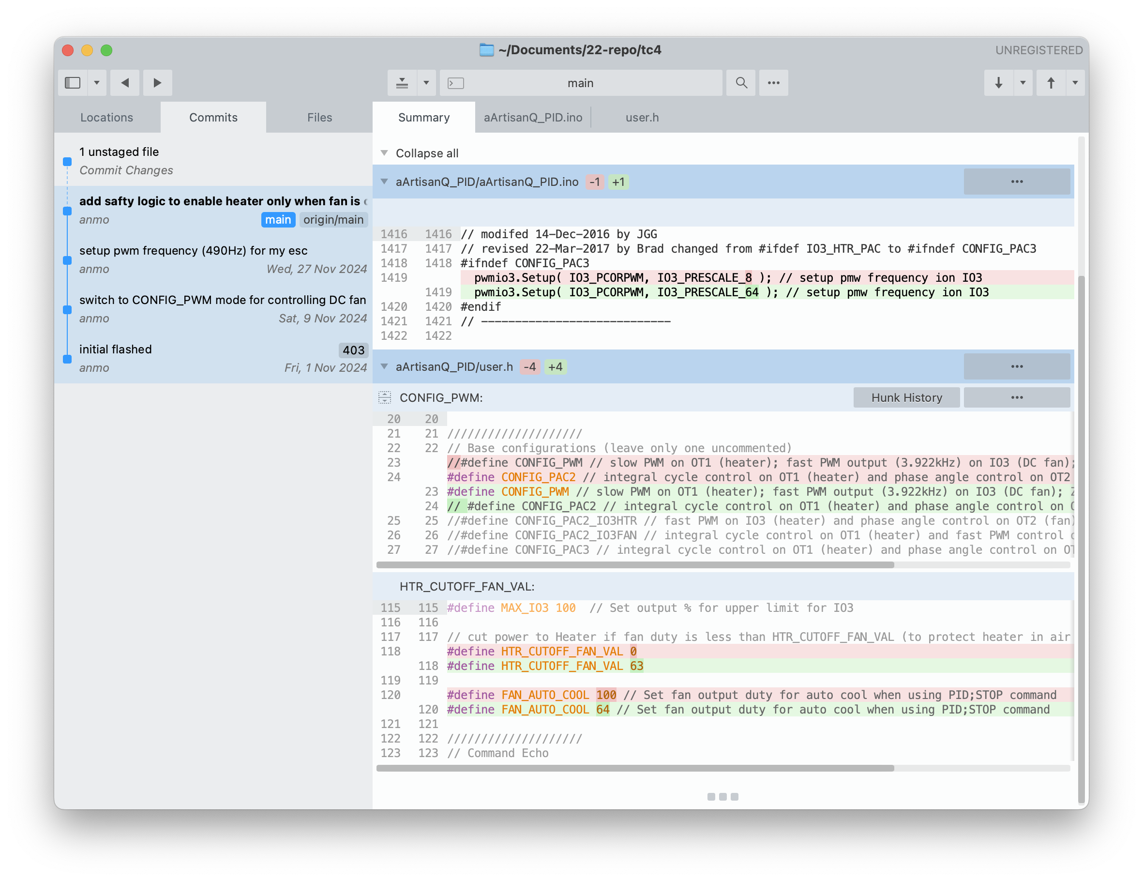
Task: Open toolbar more options ellipsis
Action: click(x=773, y=83)
